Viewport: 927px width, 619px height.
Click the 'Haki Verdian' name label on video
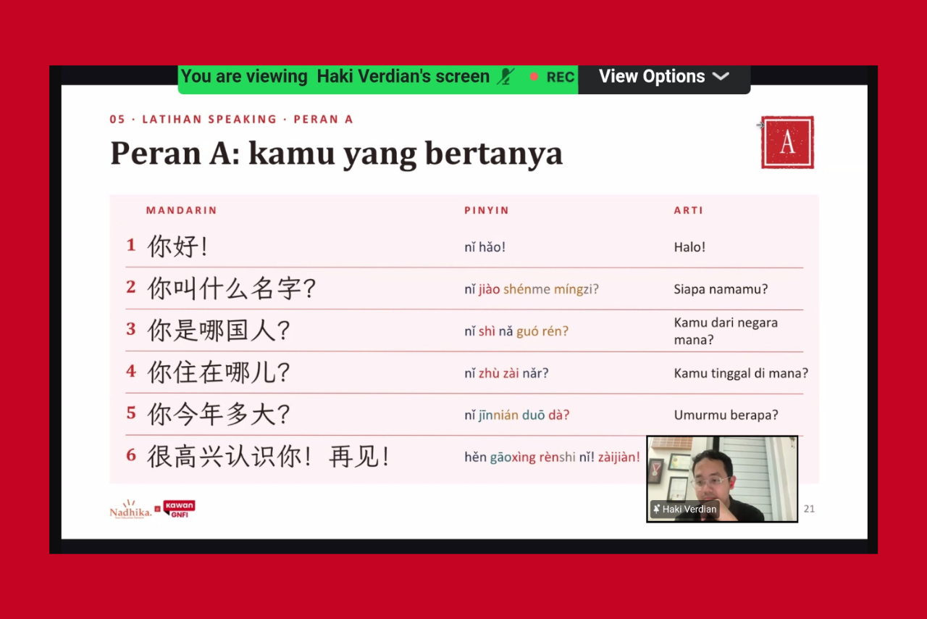tap(689, 510)
